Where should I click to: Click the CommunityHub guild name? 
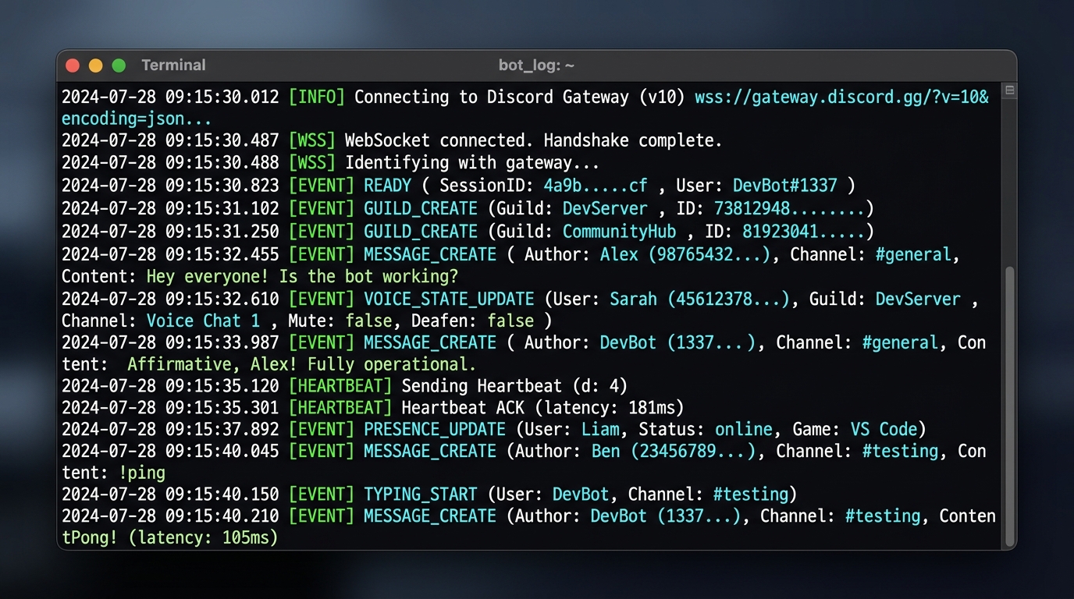coord(619,231)
